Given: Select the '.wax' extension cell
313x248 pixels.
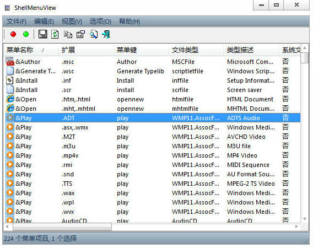Looking at the screenshot, I should (68, 193).
